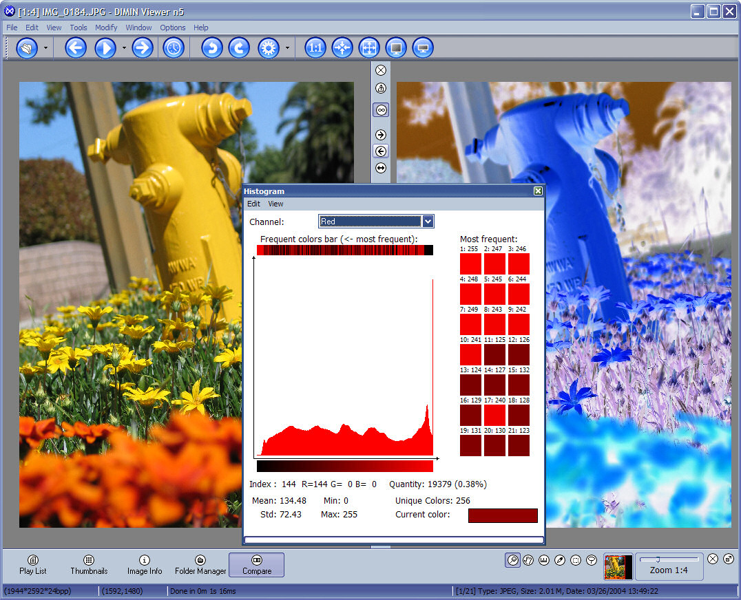This screenshot has width=741, height=600.
Task: Click the Current color dark red swatch
Action: point(503,515)
